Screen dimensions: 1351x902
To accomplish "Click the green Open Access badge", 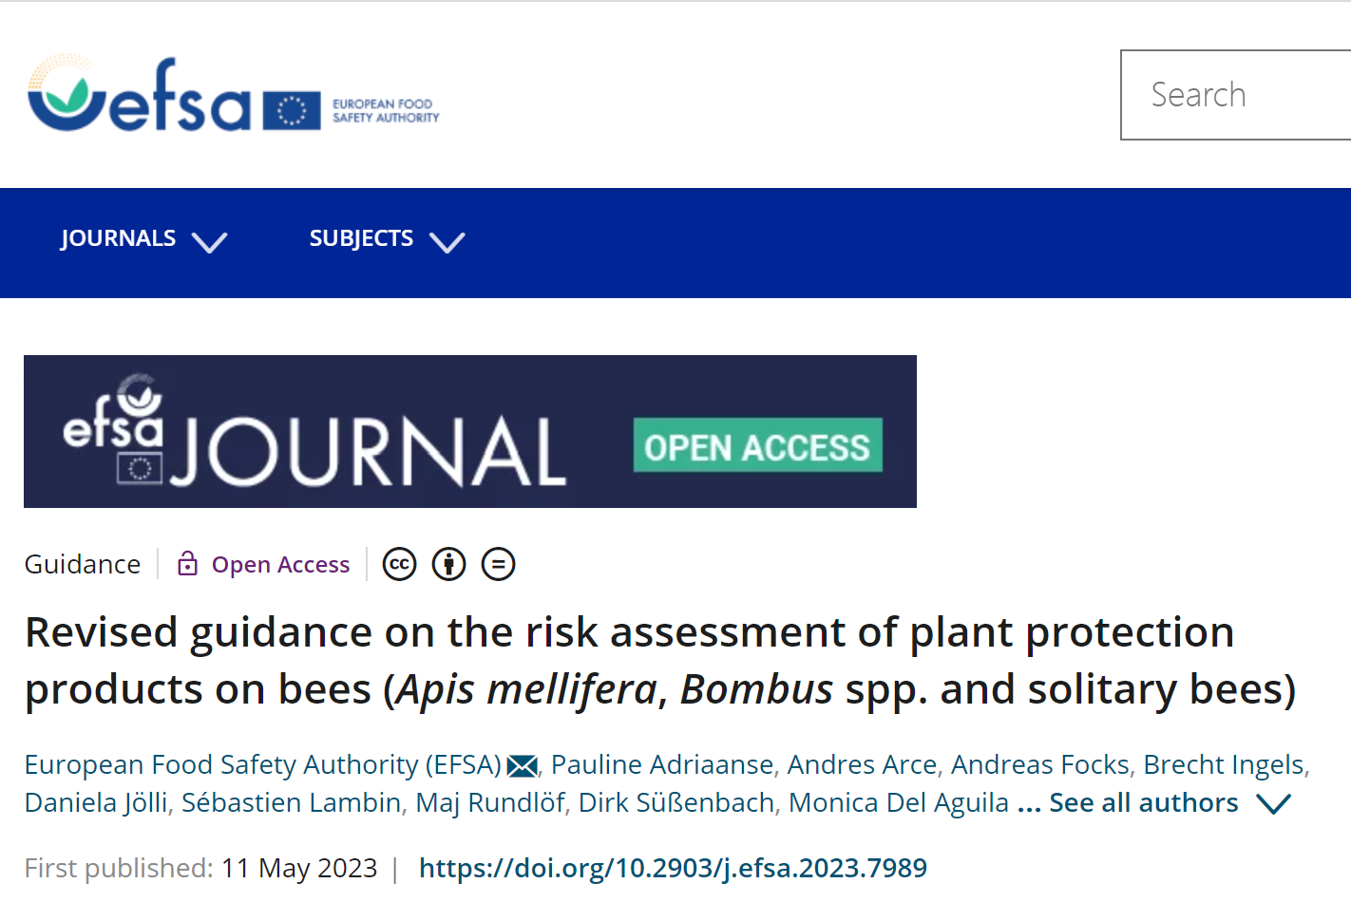I will point(757,445).
